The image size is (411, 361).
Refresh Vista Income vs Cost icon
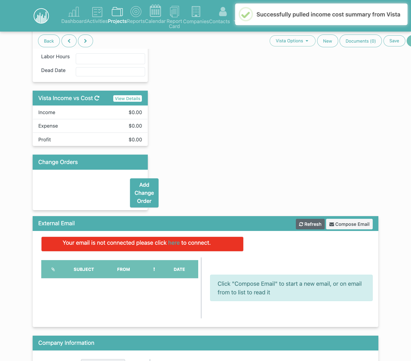pos(97,98)
